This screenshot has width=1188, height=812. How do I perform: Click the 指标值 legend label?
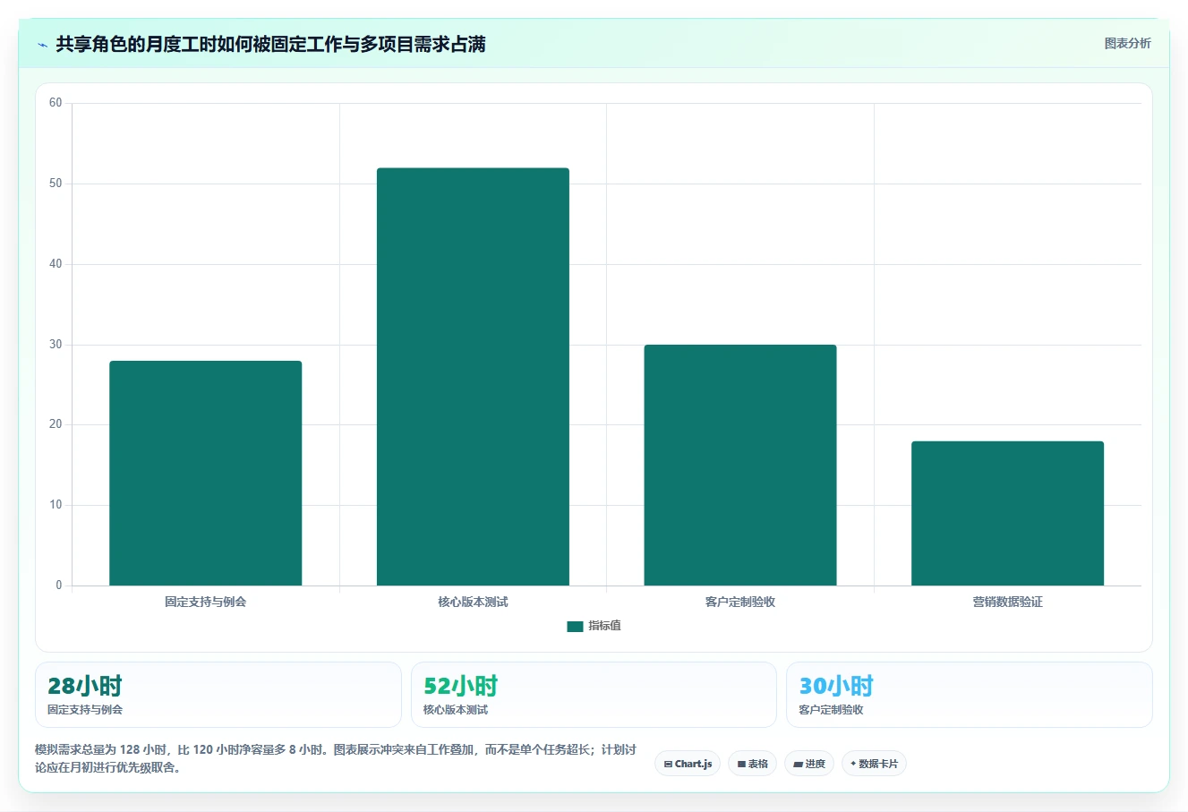pos(604,626)
